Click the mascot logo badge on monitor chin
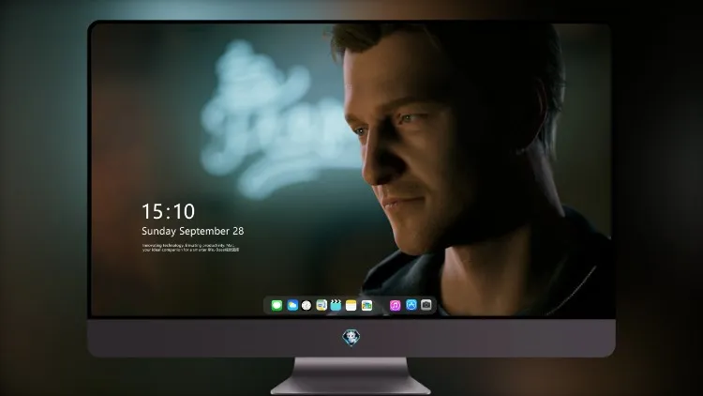This screenshot has height=396, width=703. (x=351, y=338)
